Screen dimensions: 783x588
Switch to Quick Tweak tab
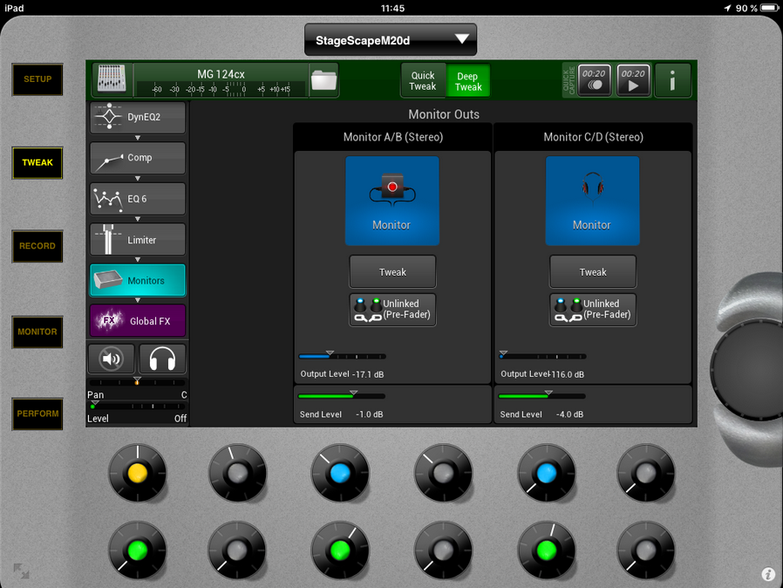click(x=423, y=81)
